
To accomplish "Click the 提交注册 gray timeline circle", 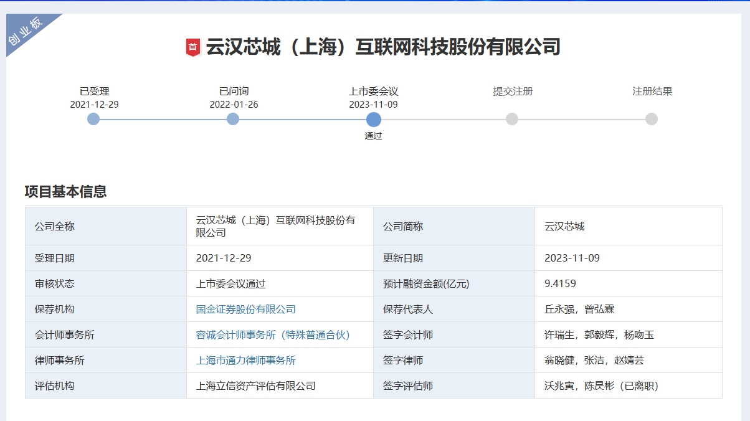I will tap(512, 119).
